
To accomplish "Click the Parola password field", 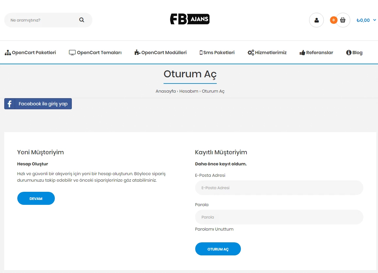I will coord(279,217).
